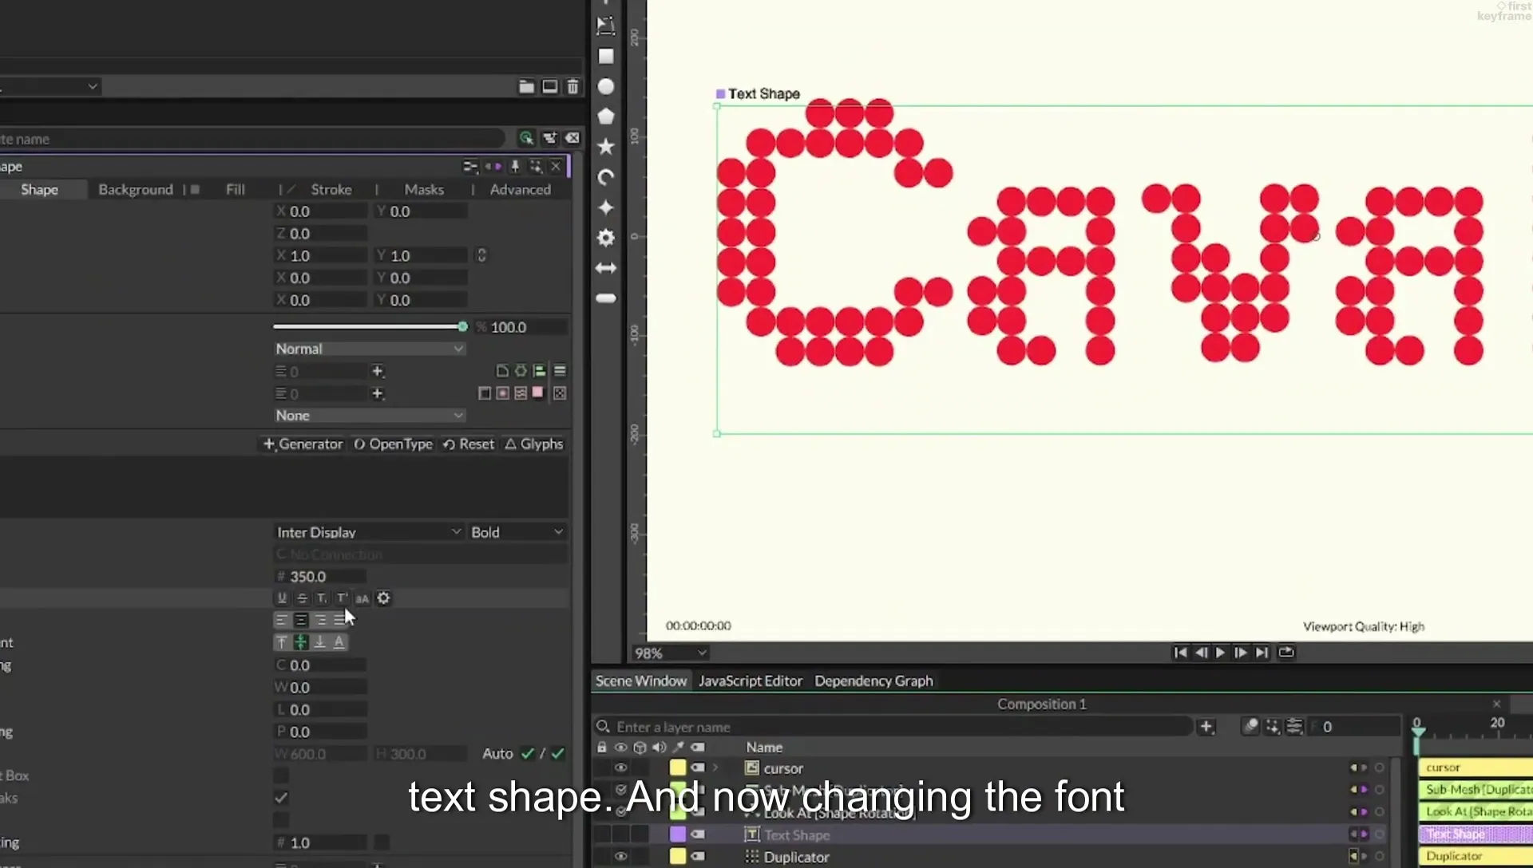Click the OpenType button
Screen dimensions: 1533x868
[393, 444]
